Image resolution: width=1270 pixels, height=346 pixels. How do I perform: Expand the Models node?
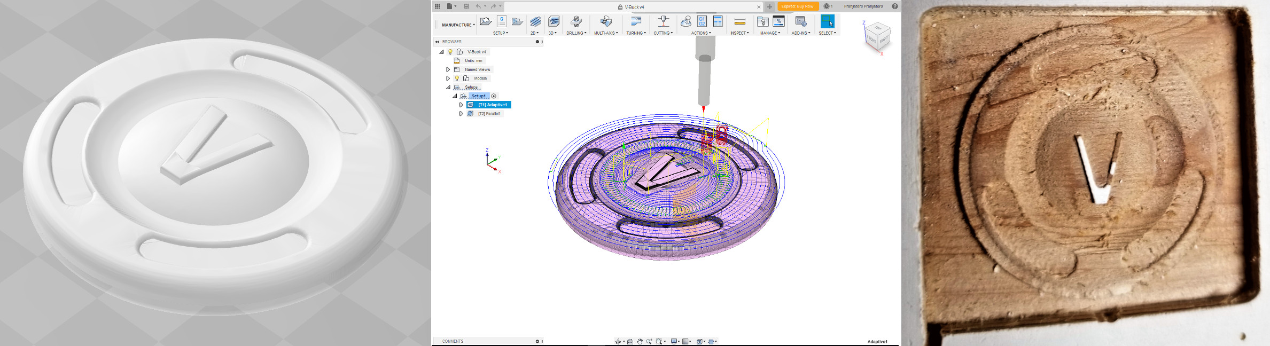click(448, 78)
